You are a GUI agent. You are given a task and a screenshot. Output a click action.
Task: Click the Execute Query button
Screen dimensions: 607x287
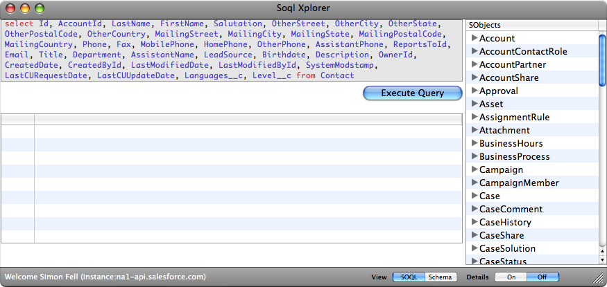(x=412, y=93)
